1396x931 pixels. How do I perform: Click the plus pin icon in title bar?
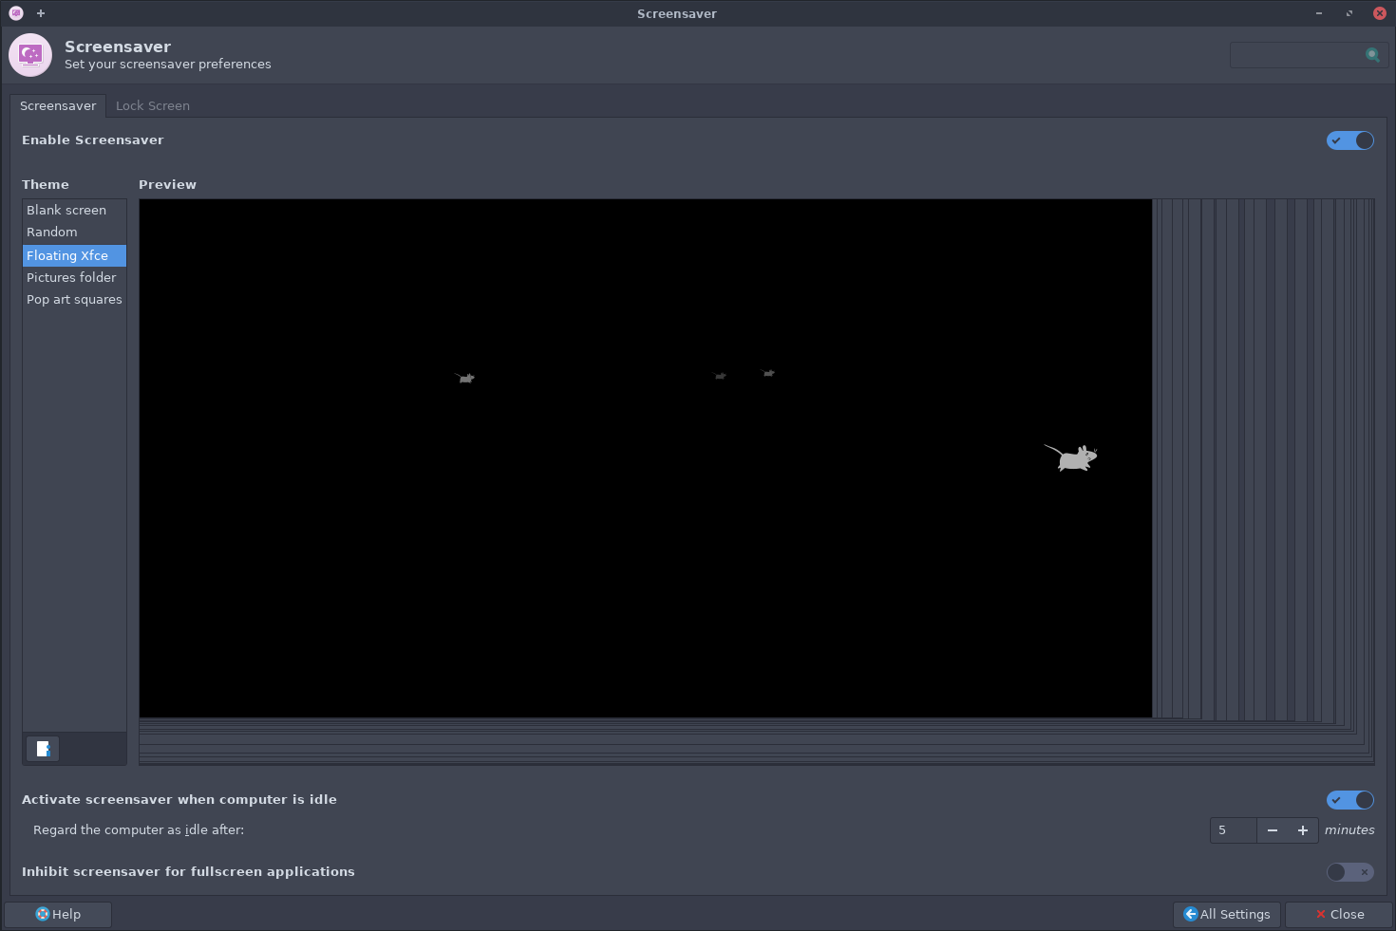41,13
